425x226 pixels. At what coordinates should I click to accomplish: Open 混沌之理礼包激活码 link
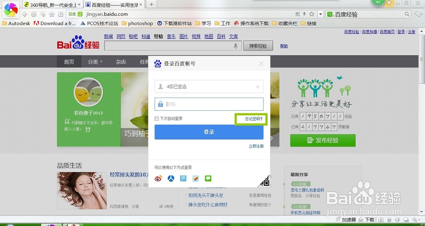(307, 190)
